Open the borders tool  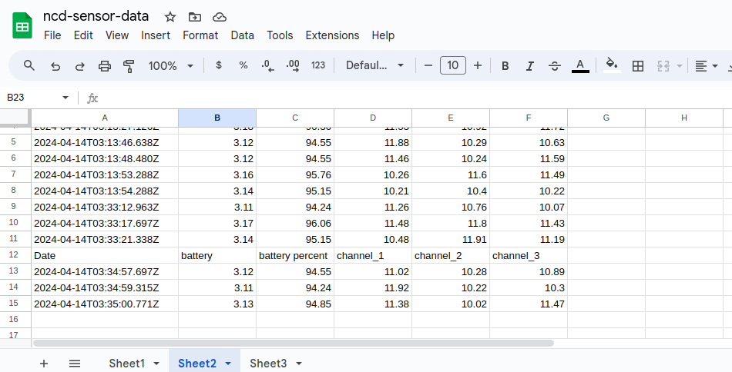(638, 66)
